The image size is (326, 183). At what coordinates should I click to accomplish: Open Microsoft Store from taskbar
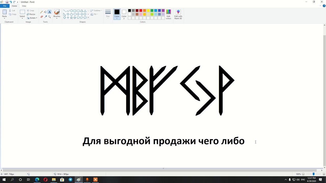[62, 180]
